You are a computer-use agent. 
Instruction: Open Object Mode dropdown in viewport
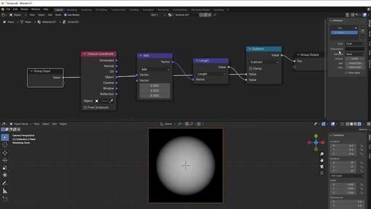[20, 124]
